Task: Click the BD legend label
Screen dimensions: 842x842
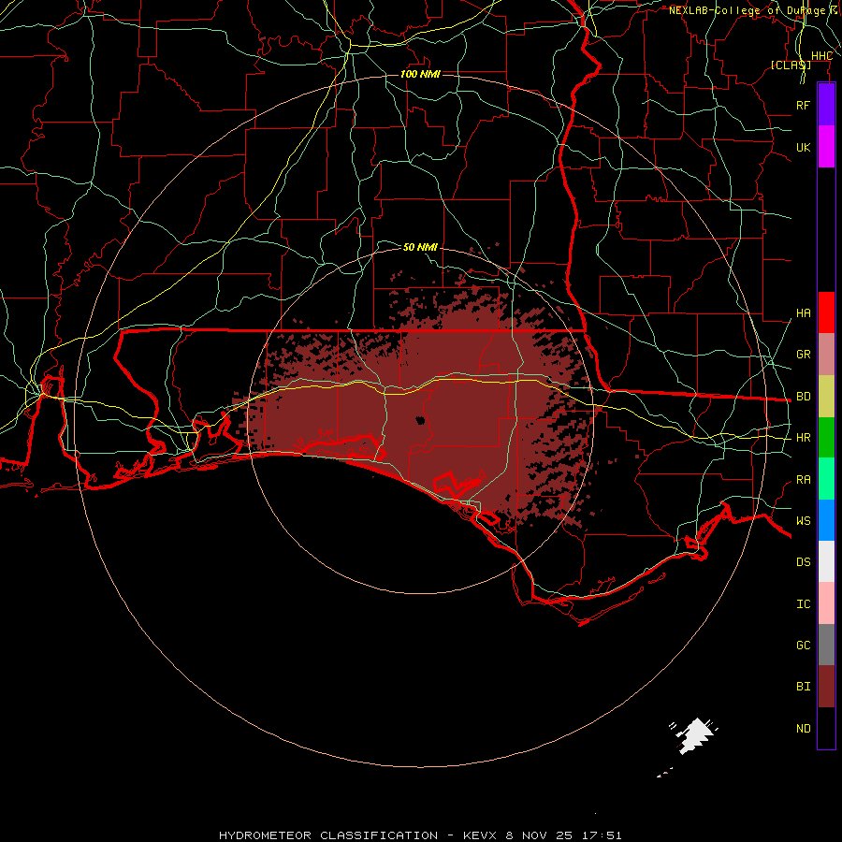Action: (x=803, y=397)
